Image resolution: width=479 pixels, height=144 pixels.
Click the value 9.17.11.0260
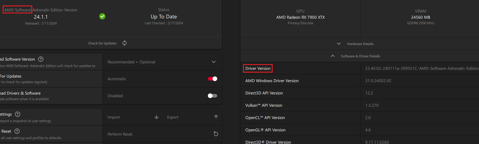378,142
